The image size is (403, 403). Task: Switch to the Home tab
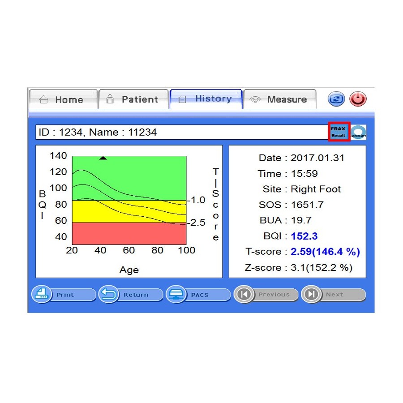pyautogui.click(x=63, y=99)
